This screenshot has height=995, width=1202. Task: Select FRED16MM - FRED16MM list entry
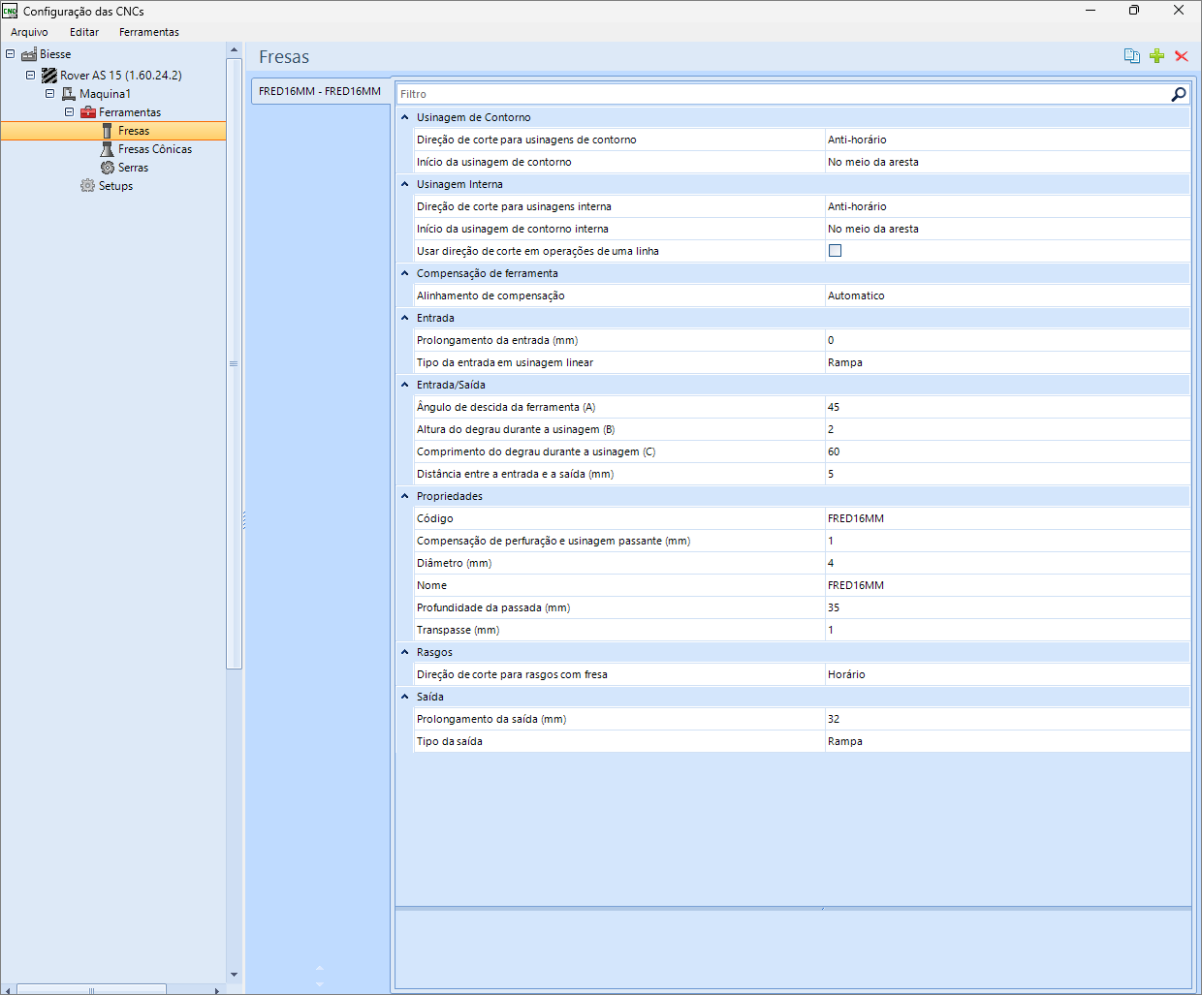320,91
